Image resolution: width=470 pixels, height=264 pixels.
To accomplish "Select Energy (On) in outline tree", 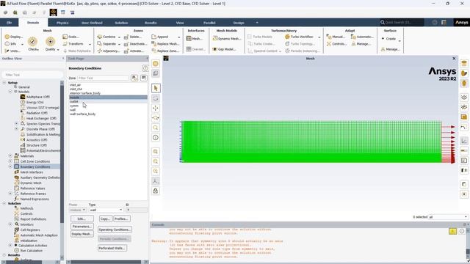I will click(x=35, y=103).
